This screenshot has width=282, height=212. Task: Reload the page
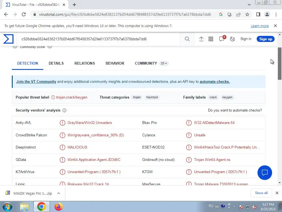[24, 14]
